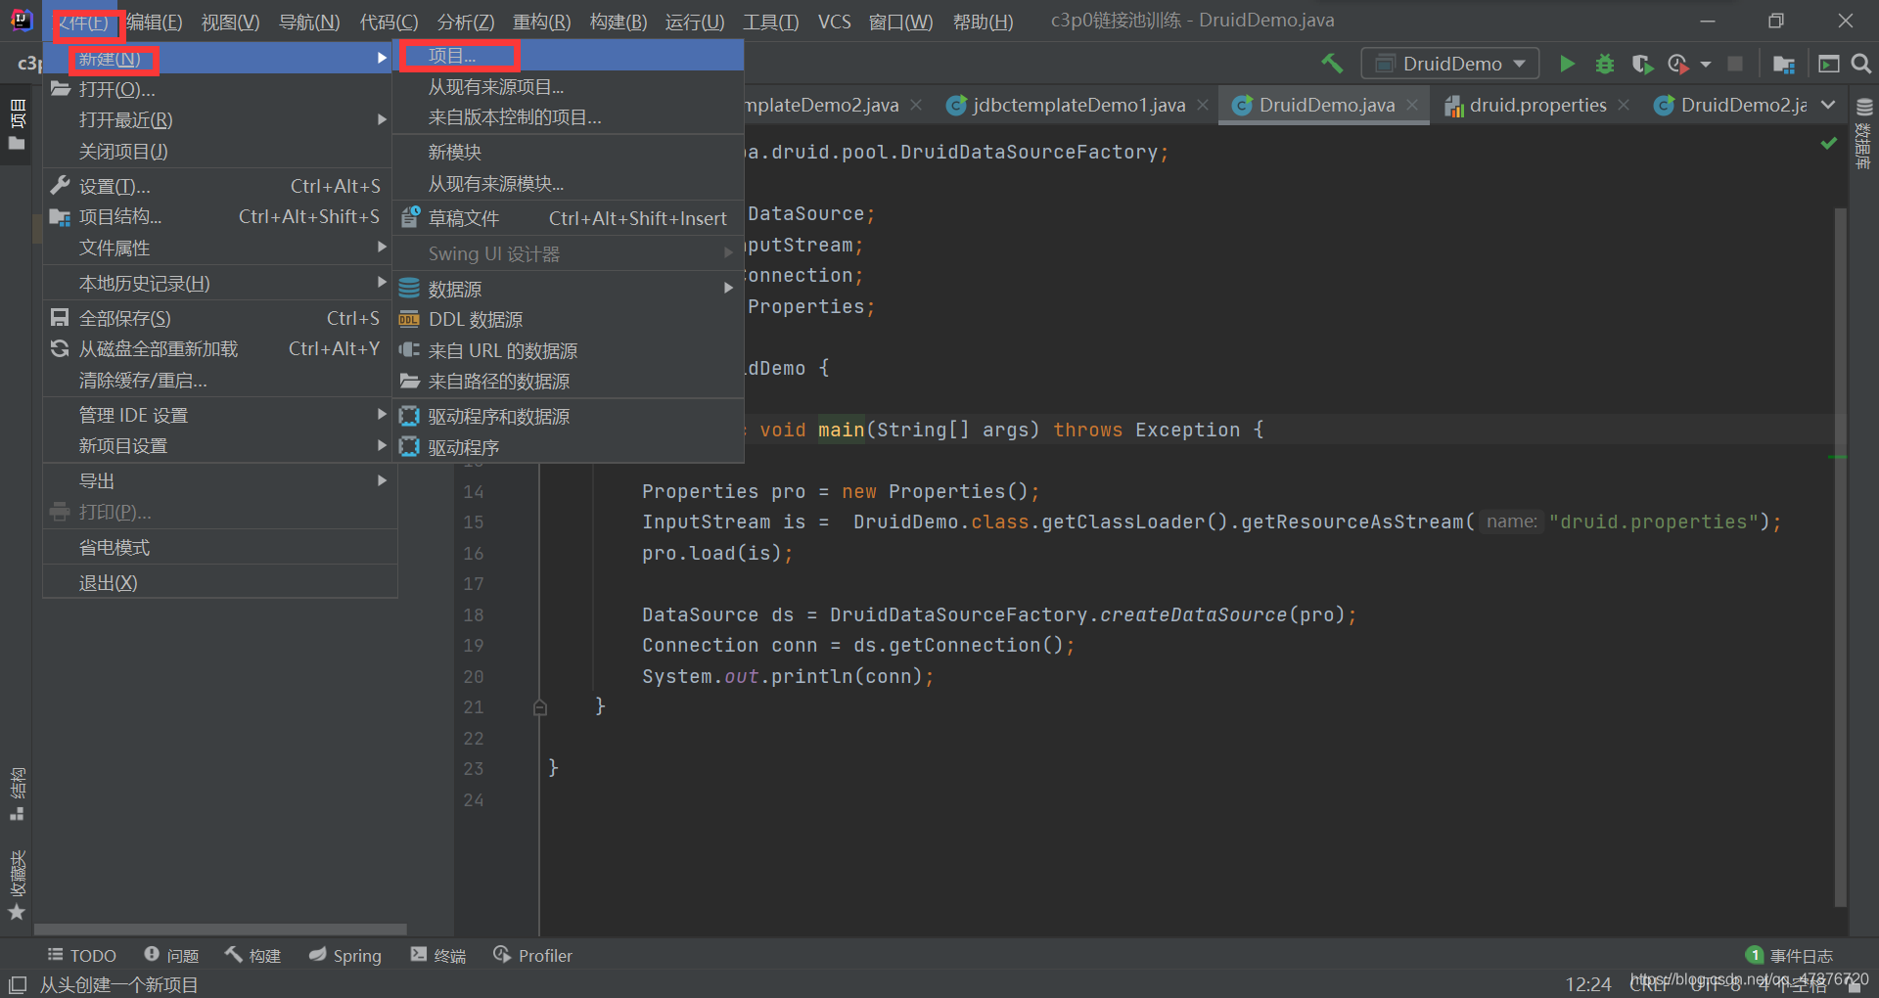This screenshot has height=998, width=1879.
Task: Choose 来自版本控制的项目... entry
Action: (x=568, y=117)
